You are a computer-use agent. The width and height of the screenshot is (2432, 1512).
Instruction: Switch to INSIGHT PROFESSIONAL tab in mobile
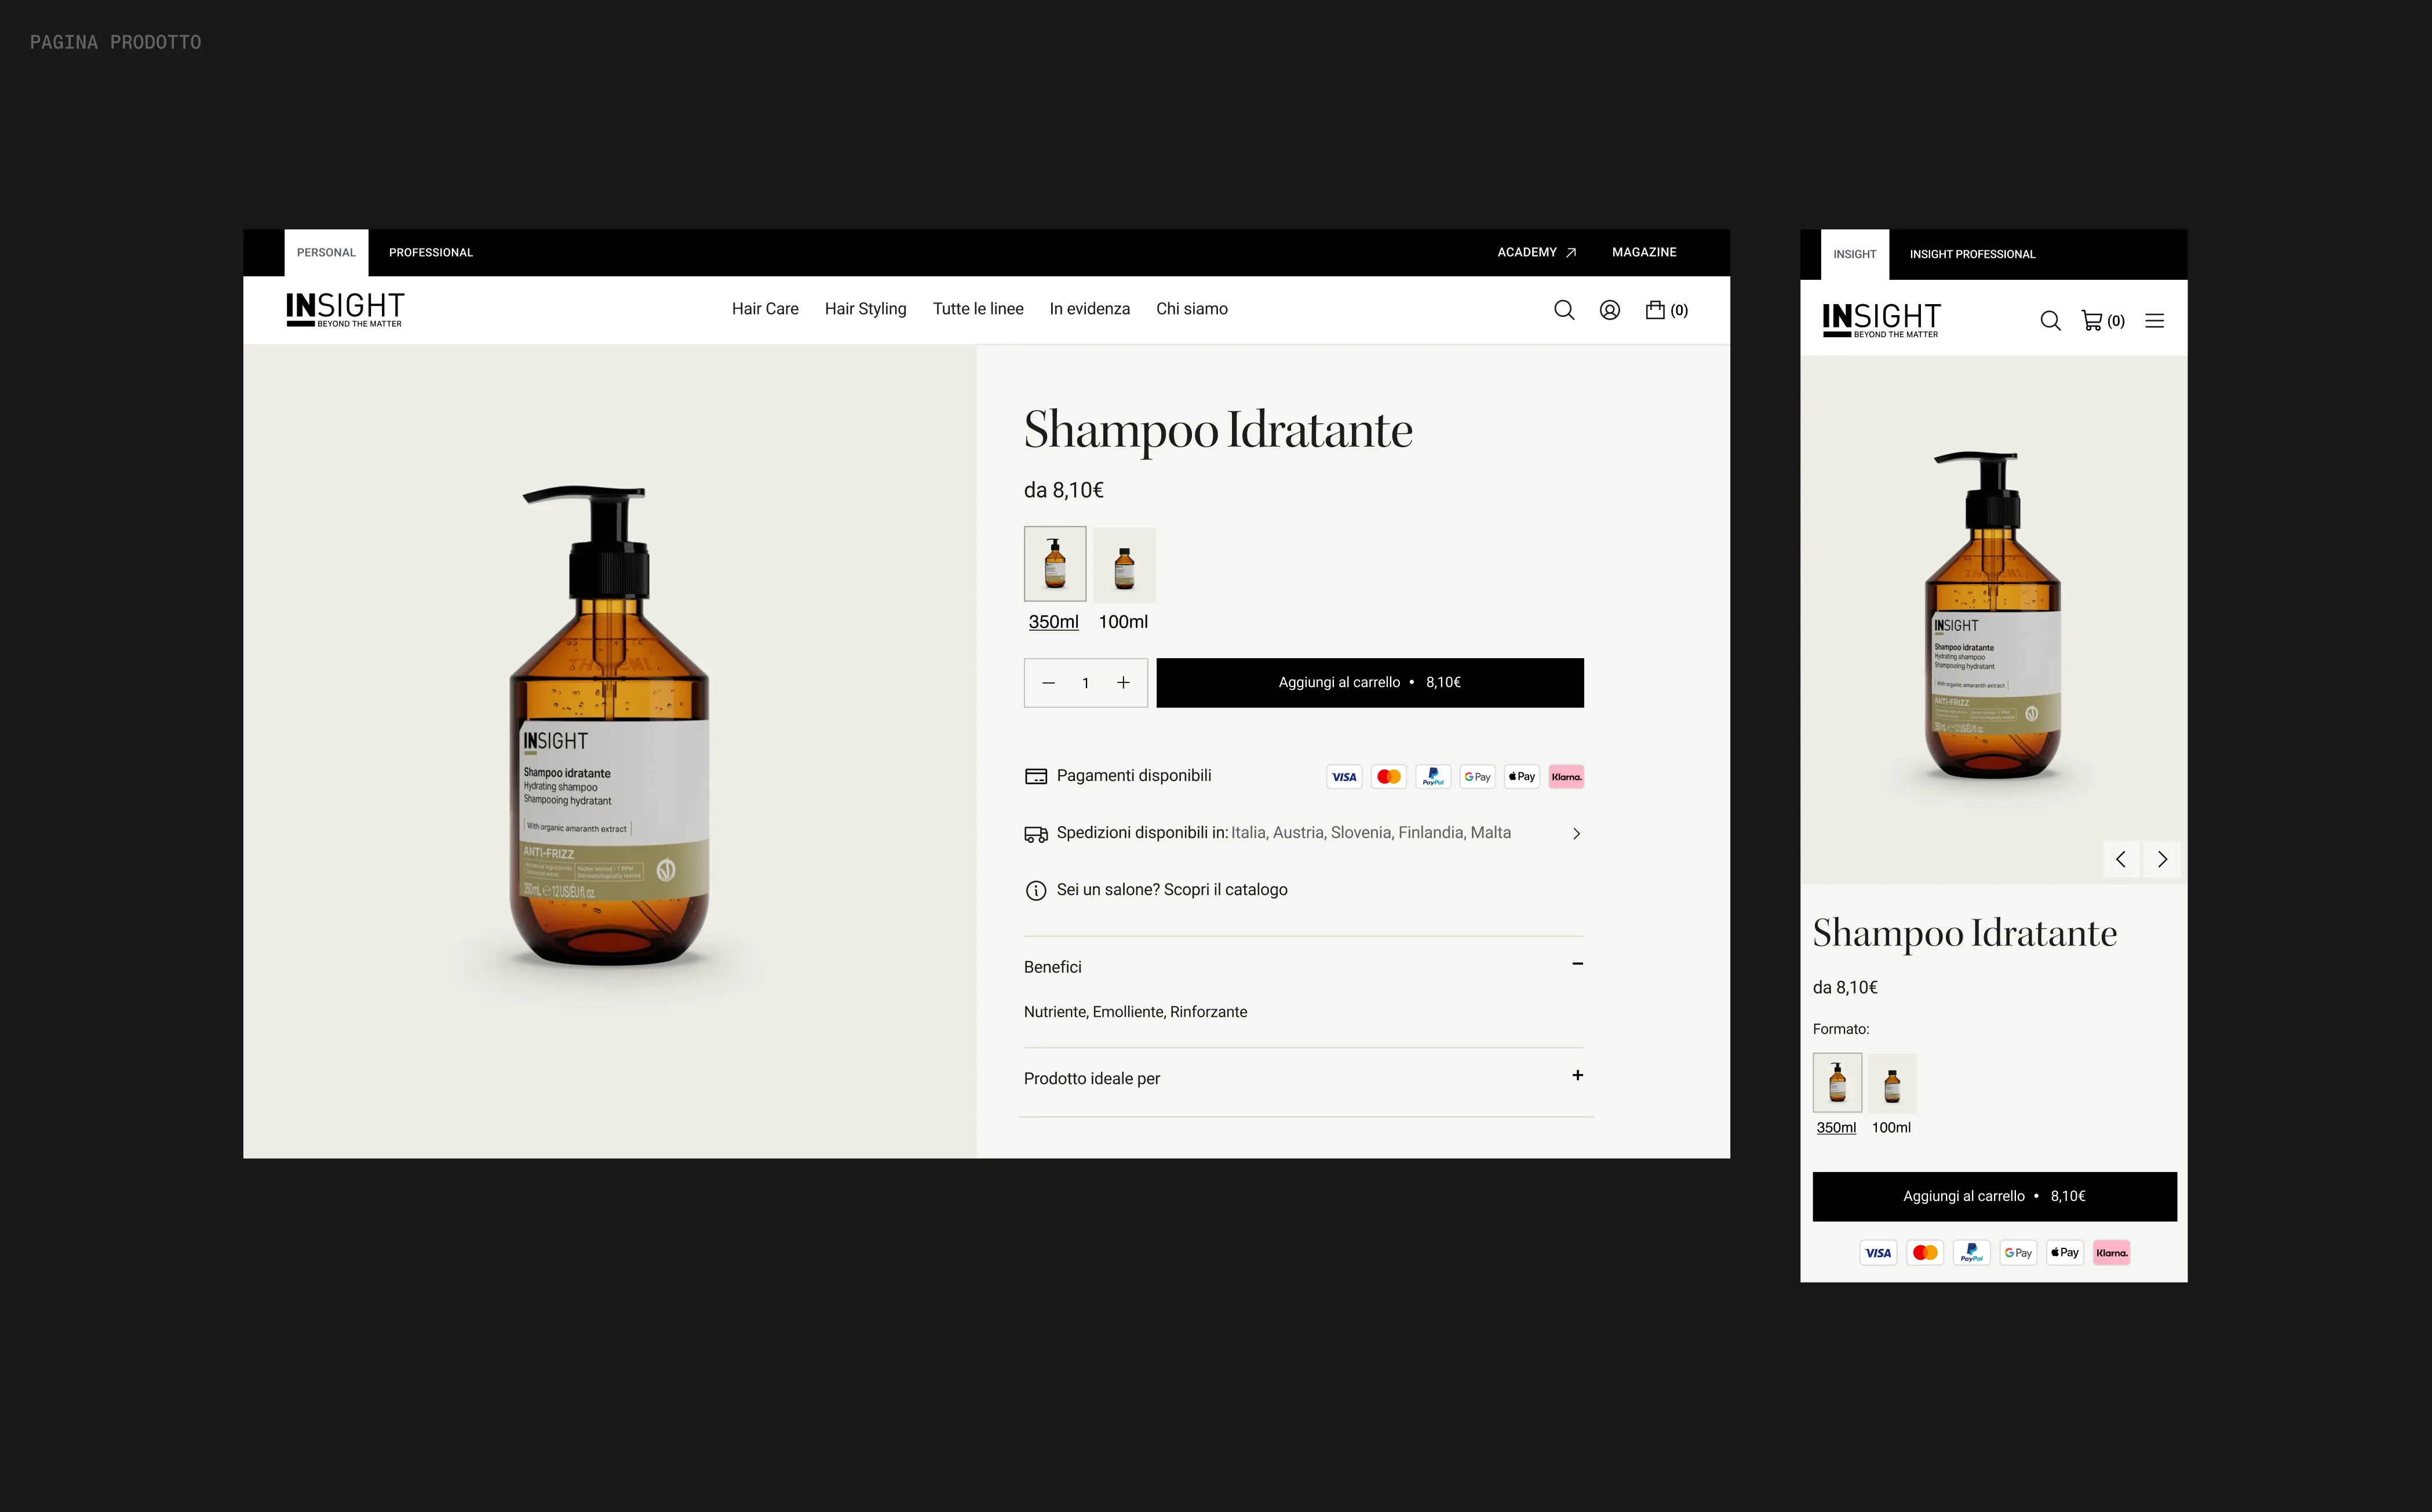click(1972, 255)
